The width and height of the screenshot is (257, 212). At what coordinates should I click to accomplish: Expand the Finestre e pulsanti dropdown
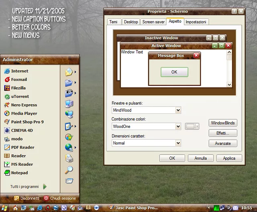pyautogui.click(x=178, y=110)
